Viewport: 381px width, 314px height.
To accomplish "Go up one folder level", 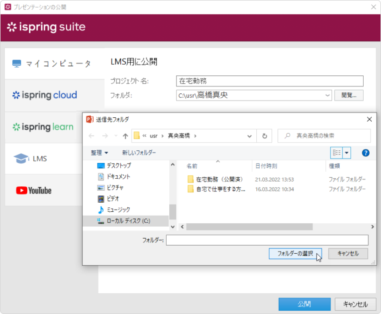I will tap(125, 136).
